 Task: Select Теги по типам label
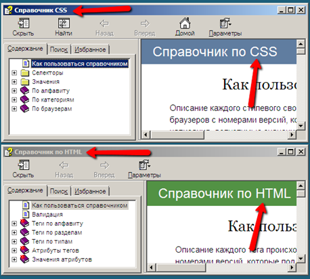(x=52, y=242)
